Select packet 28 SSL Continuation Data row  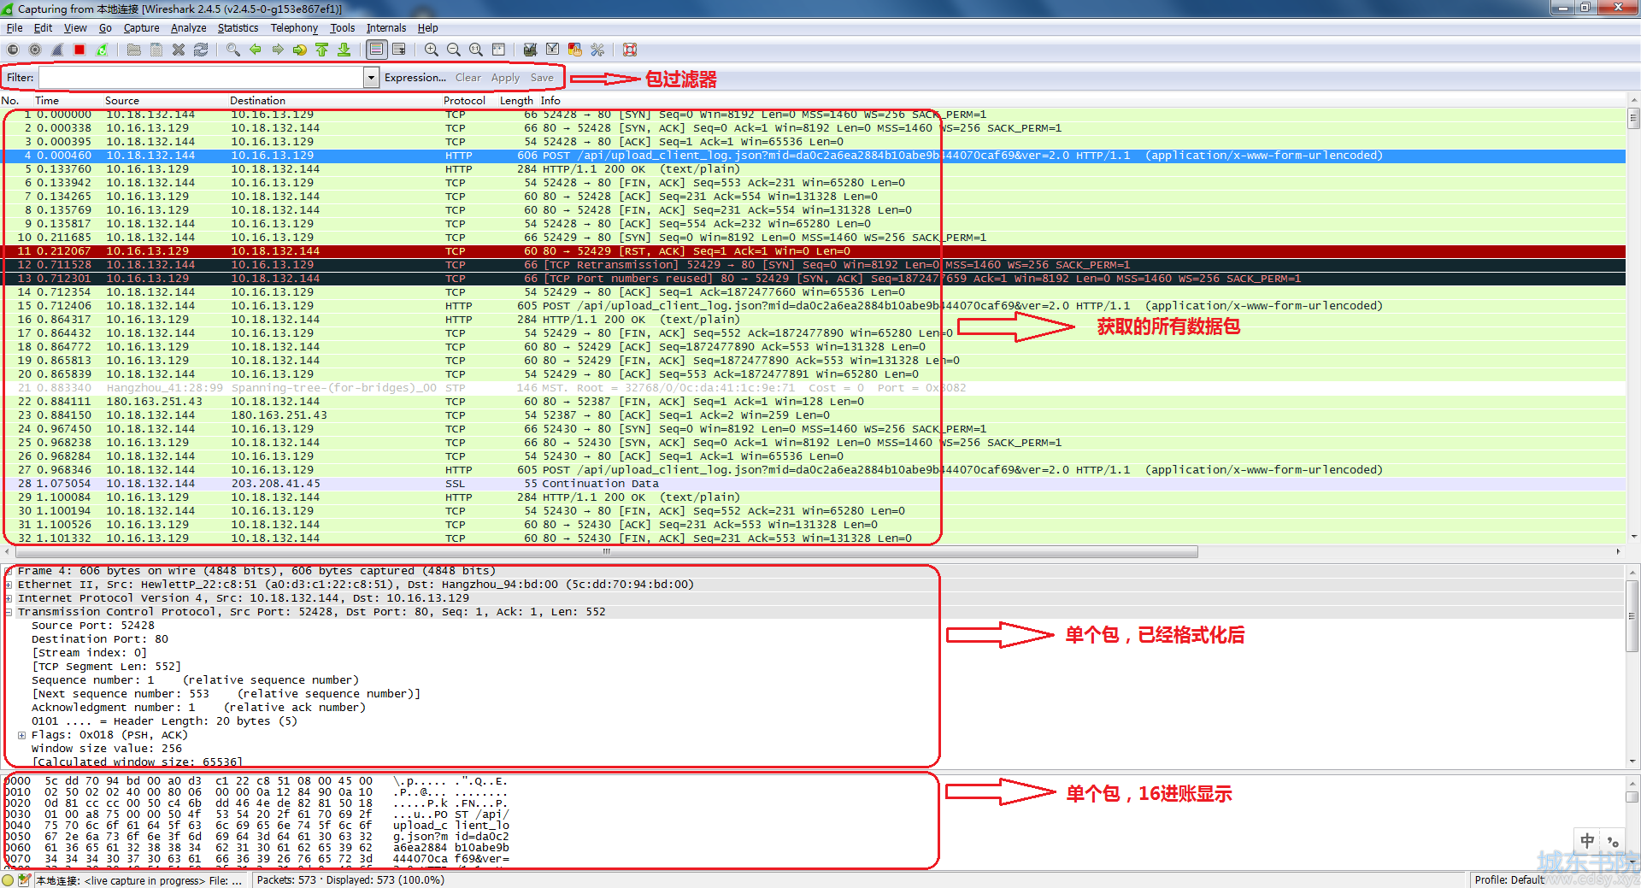click(x=814, y=484)
